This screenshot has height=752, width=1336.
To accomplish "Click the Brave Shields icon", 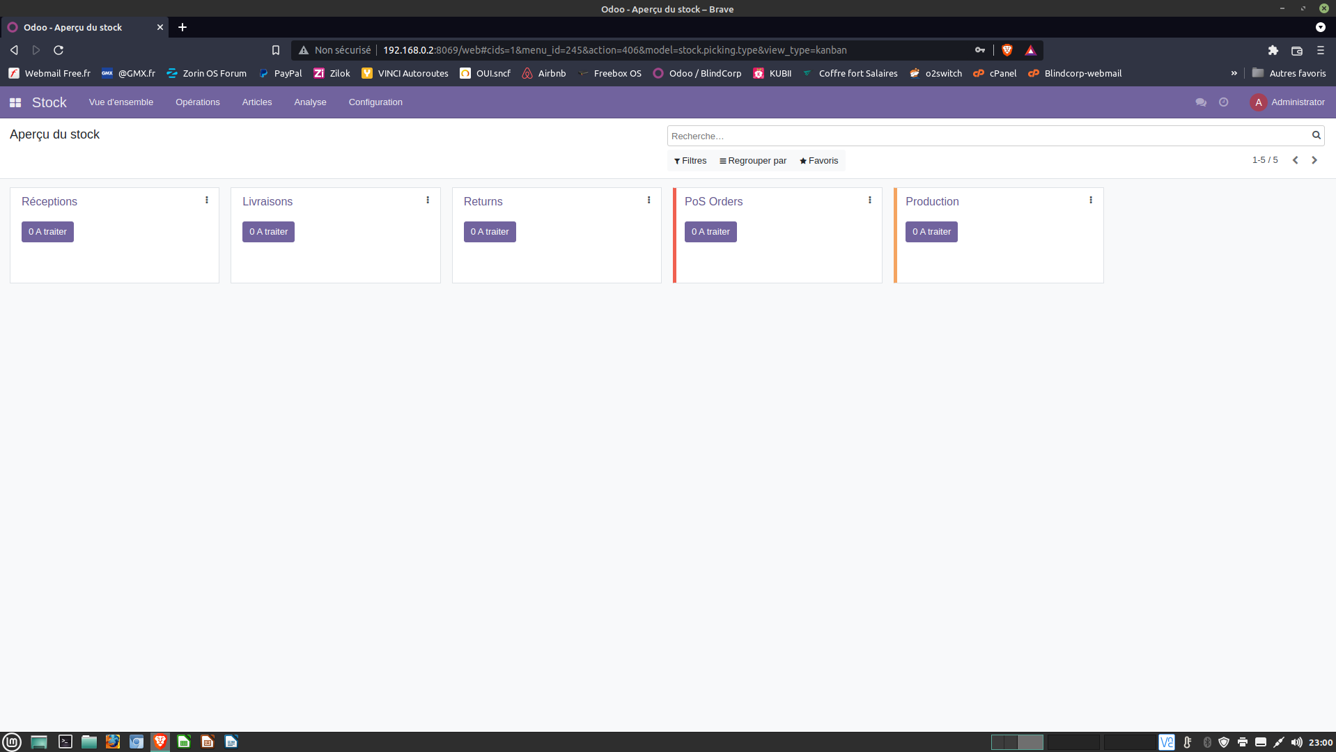I will click(x=1007, y=50).
